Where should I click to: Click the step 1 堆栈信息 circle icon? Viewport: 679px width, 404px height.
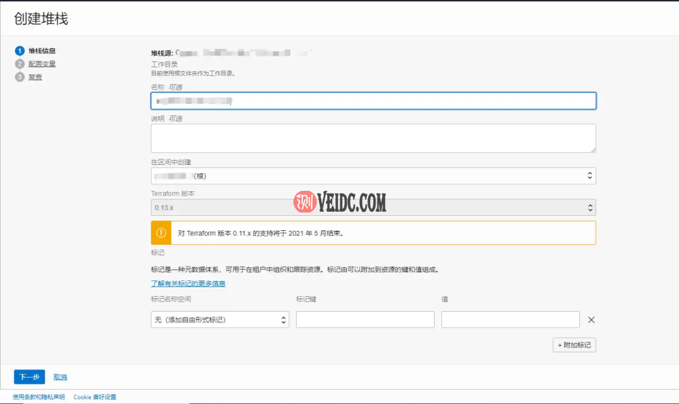pyautogui.click(x=20, y=51)
